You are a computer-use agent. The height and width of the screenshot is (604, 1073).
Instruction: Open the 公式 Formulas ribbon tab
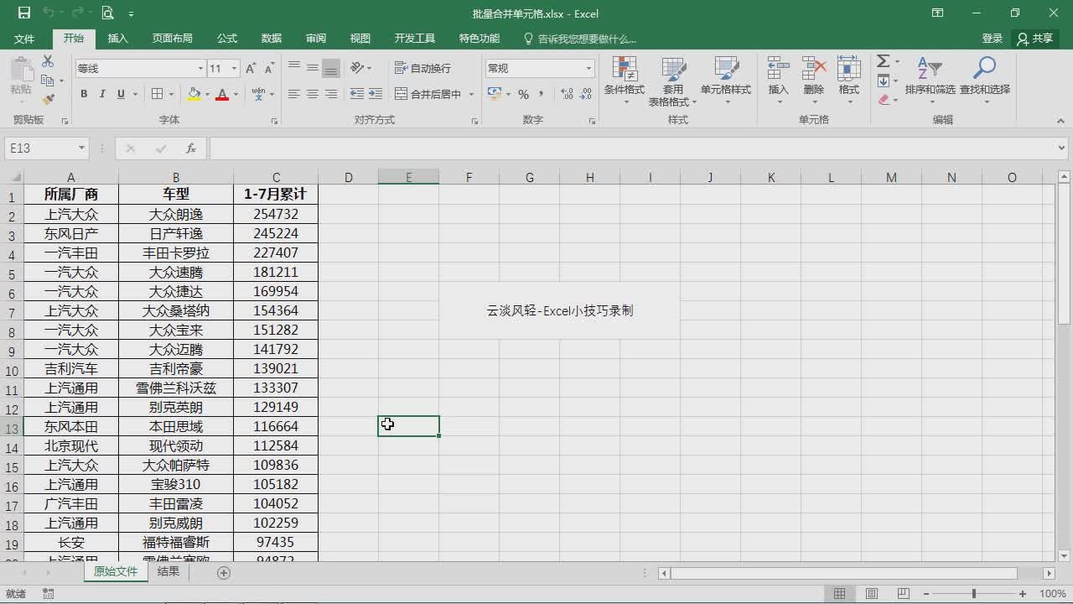(227, 39)
